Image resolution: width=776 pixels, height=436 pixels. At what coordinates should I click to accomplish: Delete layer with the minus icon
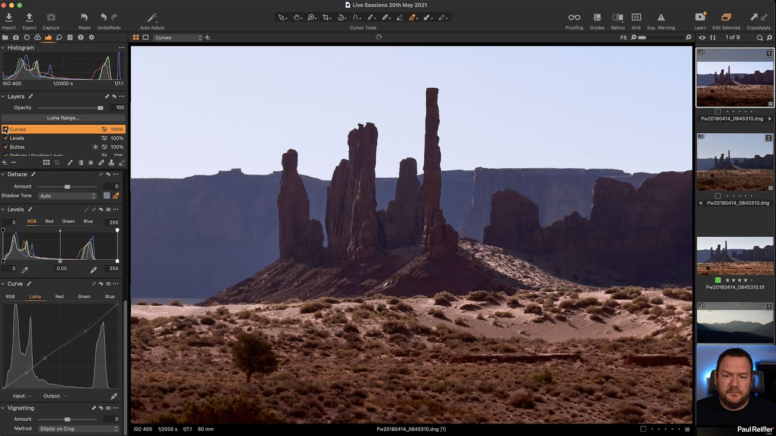(x=13, y=162)
